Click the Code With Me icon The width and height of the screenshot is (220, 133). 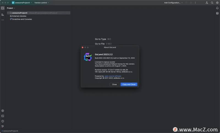[x=207, y=3]
